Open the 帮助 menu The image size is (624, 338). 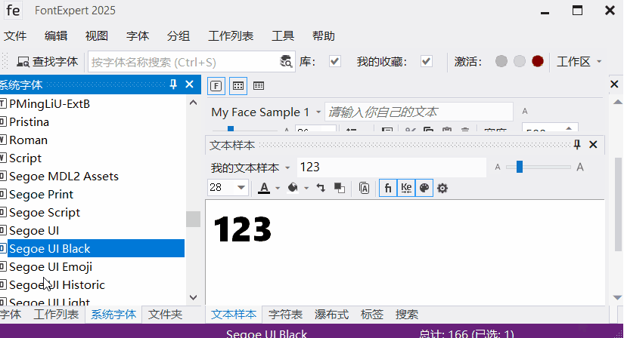pyautogui.click(x=324, y=36)
